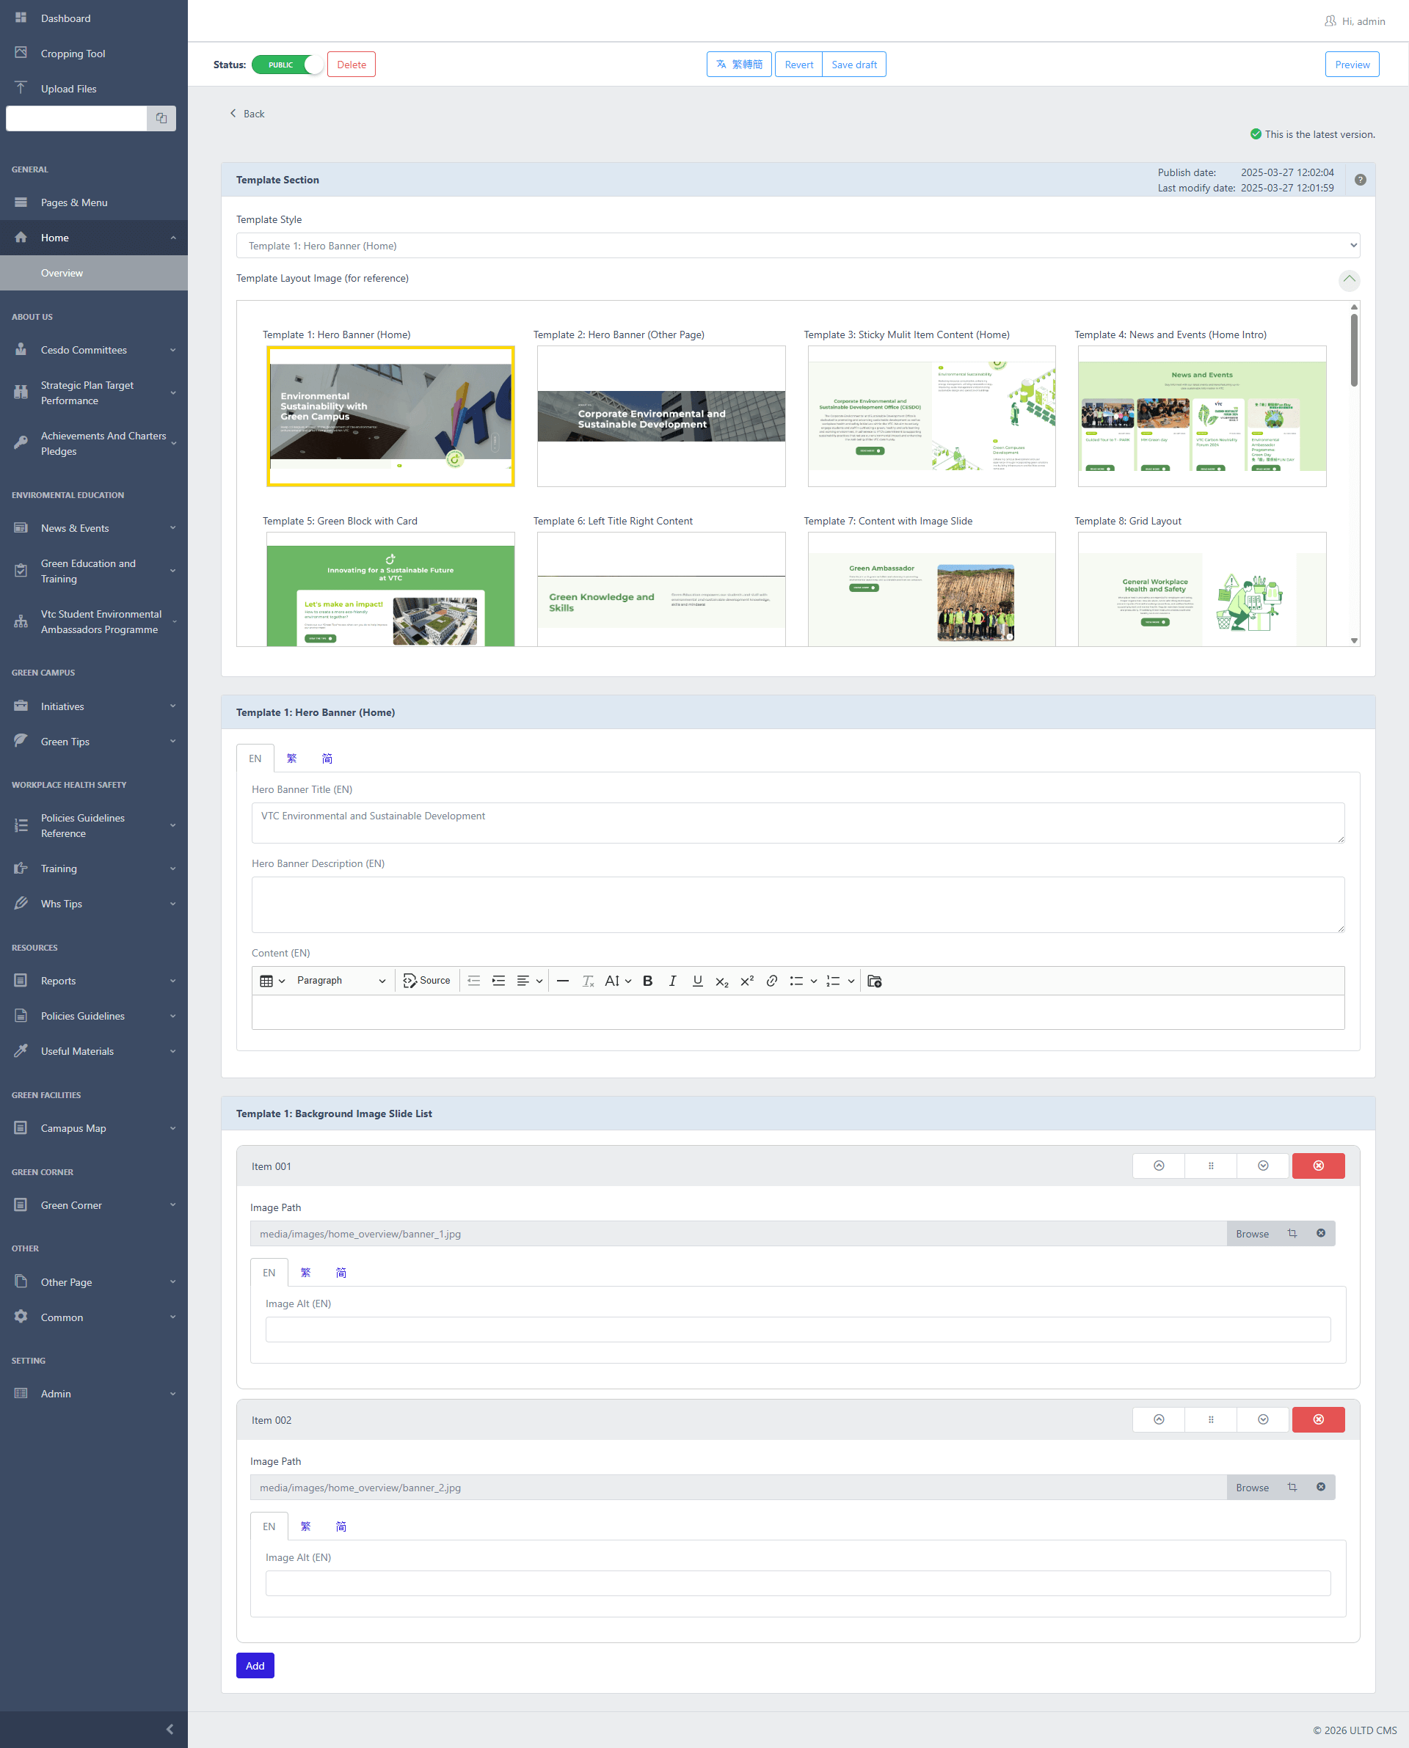
Task: Toggle the PUBLIC status switch
Action: click(x=288, y=65)
